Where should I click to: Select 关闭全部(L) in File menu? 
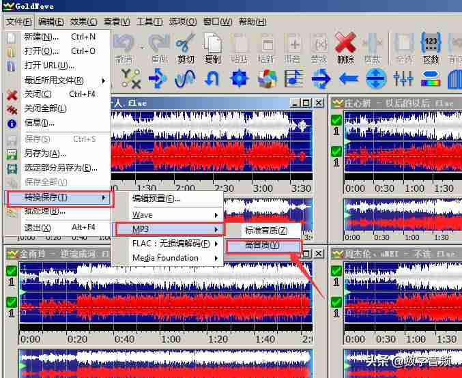click(59, 108)
